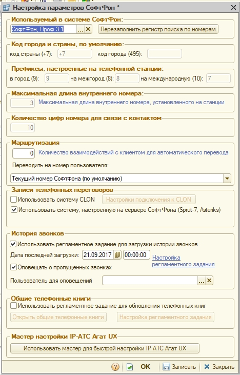Click Настройка регламентного задания button for phone books
Viewport: 240px width, 375px height.
tap(166, 317)
